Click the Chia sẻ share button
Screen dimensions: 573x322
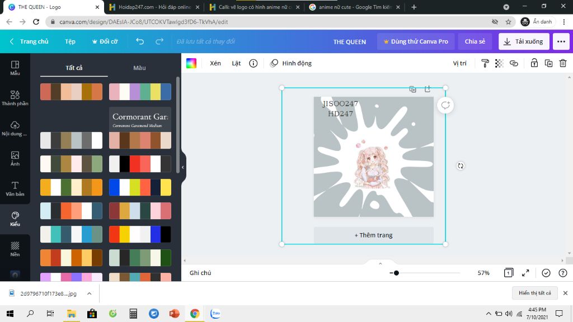tap(475, 41)
